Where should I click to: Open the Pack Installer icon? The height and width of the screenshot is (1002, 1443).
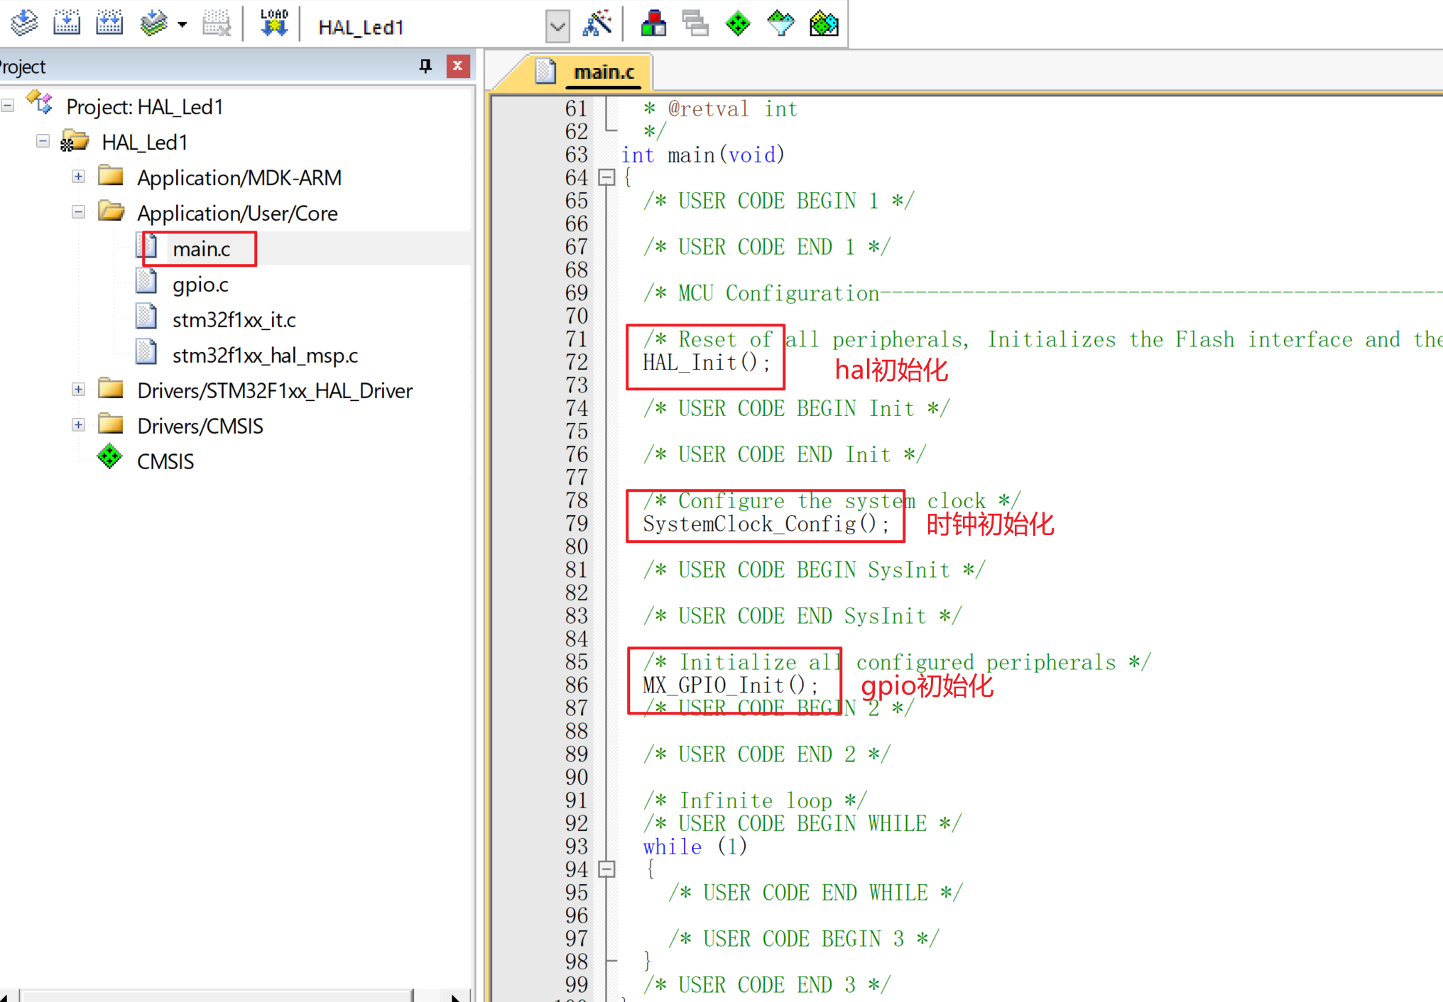click(x=824, y=23)
